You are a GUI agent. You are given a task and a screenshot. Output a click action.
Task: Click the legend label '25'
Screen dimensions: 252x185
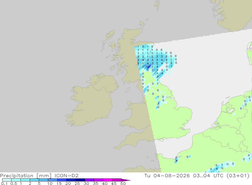click(x=77, y=183)
